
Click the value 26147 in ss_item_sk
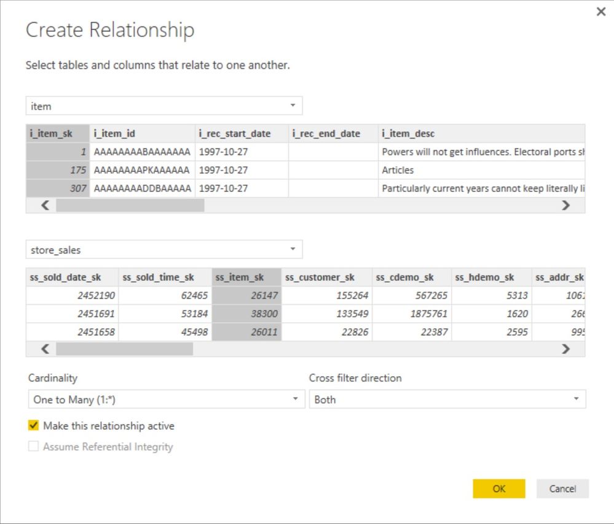tap(264, 295)
